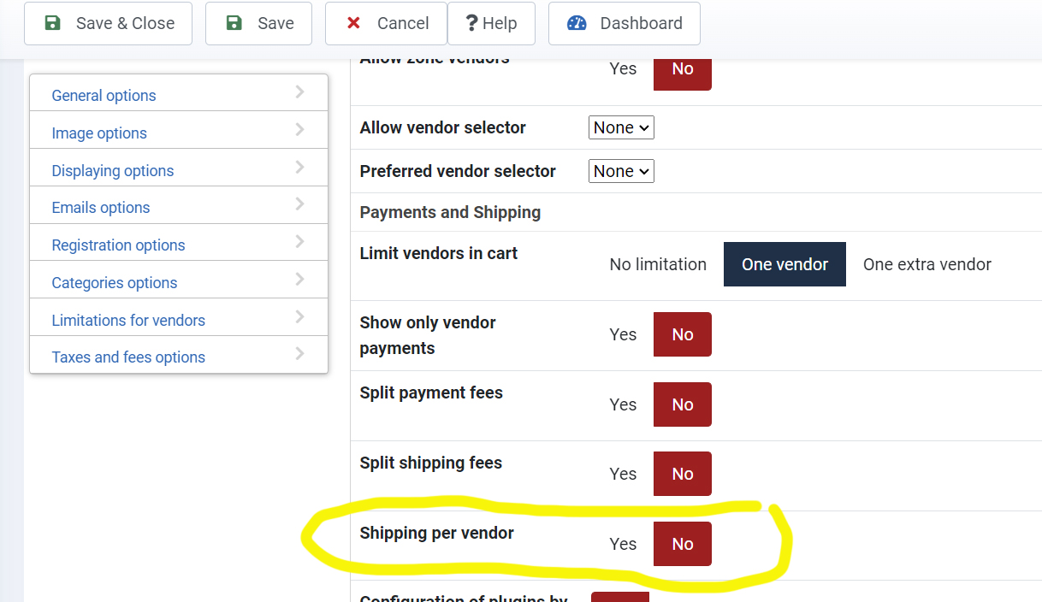Enable Split shipping fees with Yes
This screenshot has height=602, width=1042.
[x=623, y=474]
